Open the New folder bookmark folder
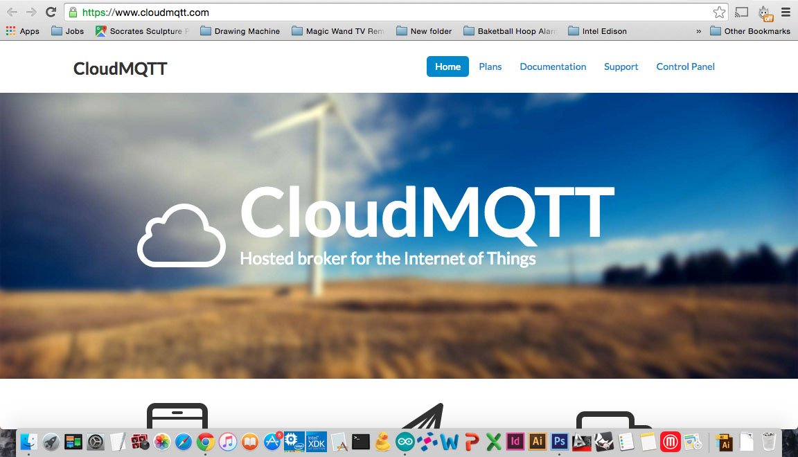The image size is (798, 457). click(424, 31)
